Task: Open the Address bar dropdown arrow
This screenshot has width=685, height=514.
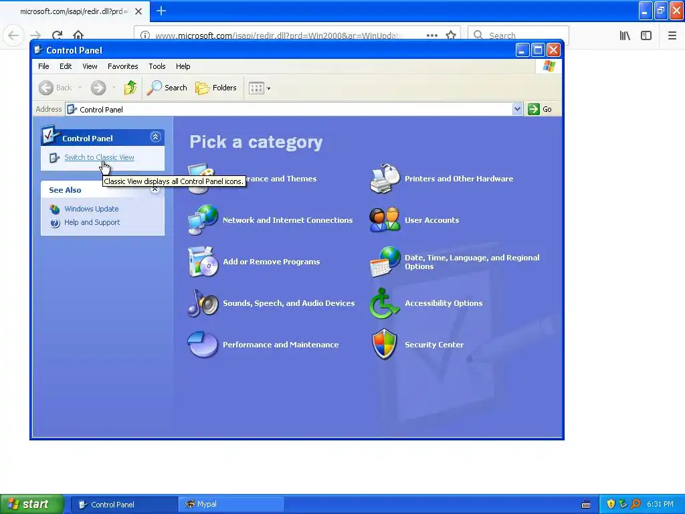Action: (x=517, y=109)
